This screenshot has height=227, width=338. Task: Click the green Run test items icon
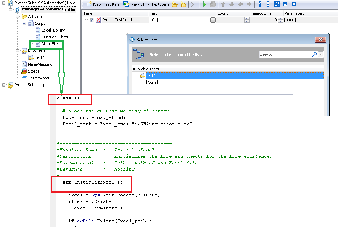pos(204,4)
